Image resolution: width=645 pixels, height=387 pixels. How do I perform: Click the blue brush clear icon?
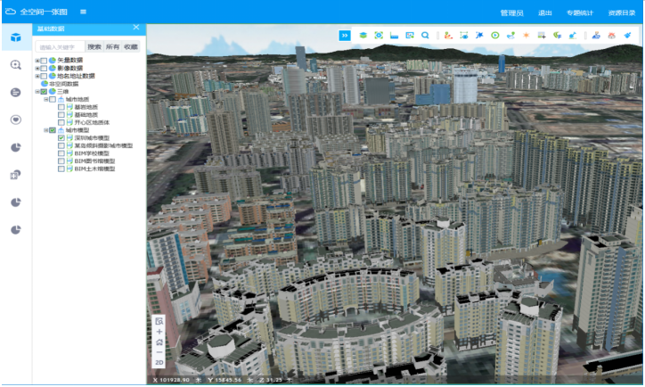[x=627, y=36]
